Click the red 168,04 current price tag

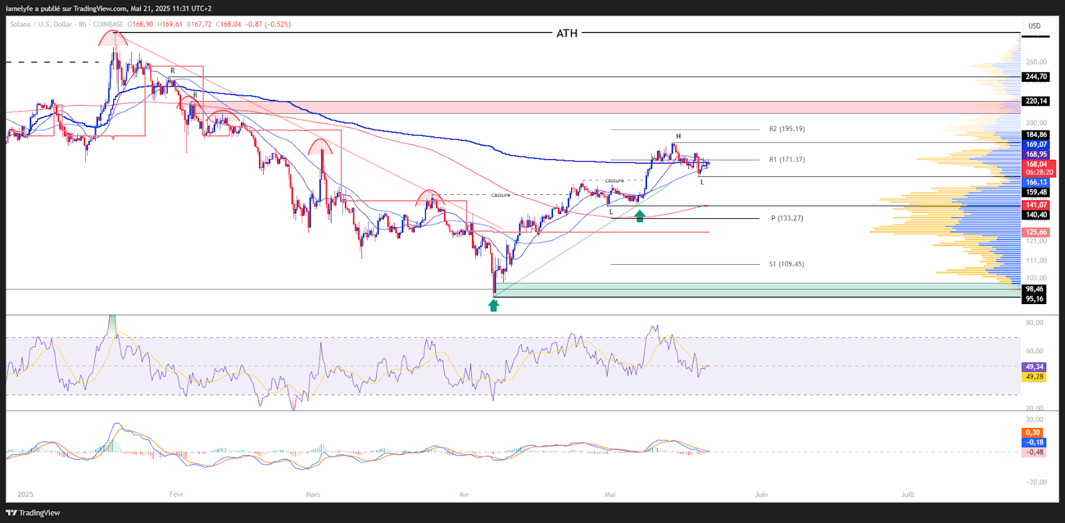(1036, 164)
